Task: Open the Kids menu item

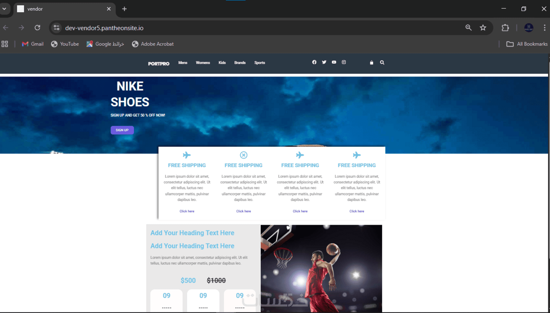Action: click(x=222, y=63)
